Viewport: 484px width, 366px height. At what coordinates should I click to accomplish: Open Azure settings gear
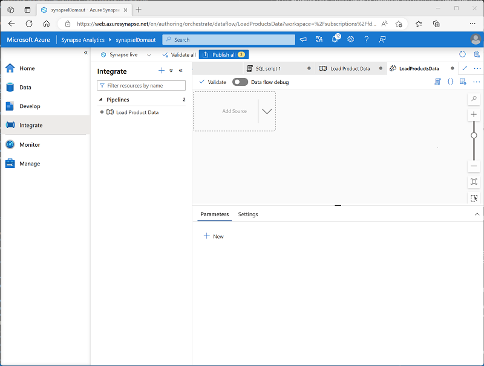point(350,39)
